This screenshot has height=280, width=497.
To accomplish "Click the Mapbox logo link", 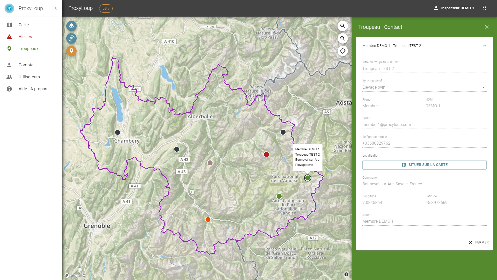I will [x=75, y=275].
